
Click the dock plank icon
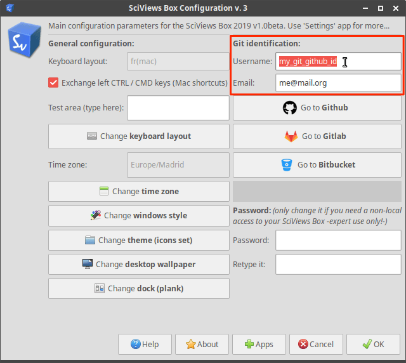point(100,288)
